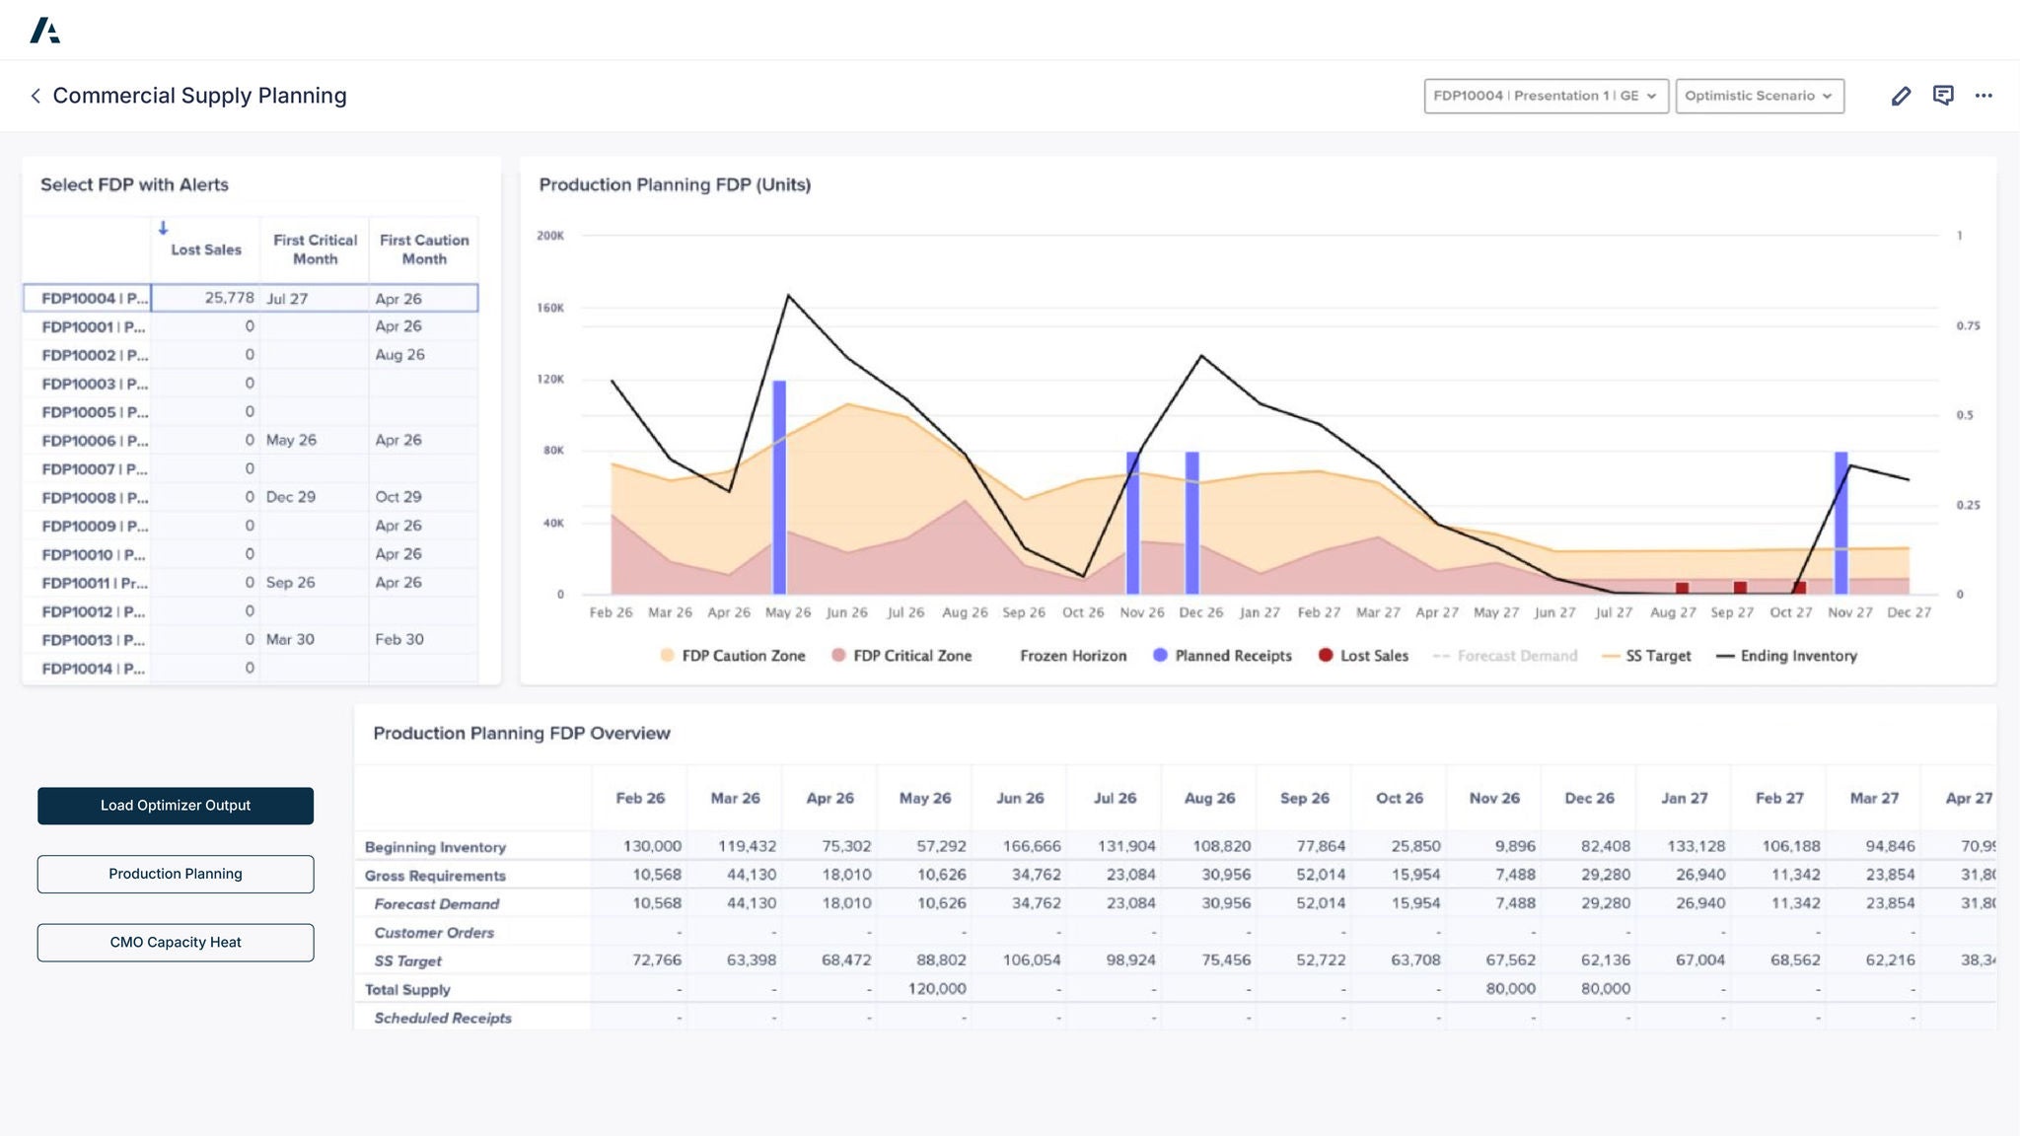Toggle FDP Caution Zone legend entry

tap(733, 656)
